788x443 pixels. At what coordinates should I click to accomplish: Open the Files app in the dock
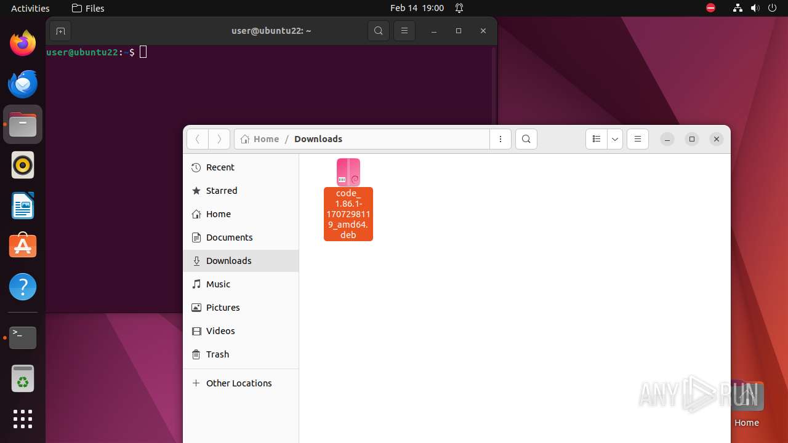[x=23, y=125]
